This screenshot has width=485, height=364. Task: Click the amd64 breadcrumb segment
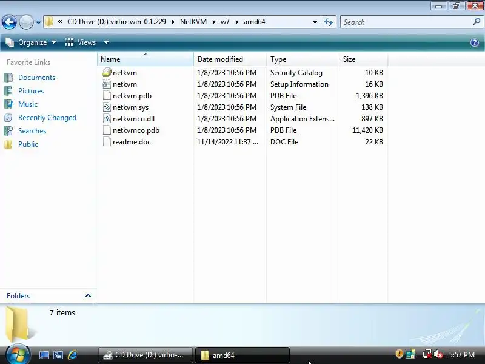pos(254,22)
